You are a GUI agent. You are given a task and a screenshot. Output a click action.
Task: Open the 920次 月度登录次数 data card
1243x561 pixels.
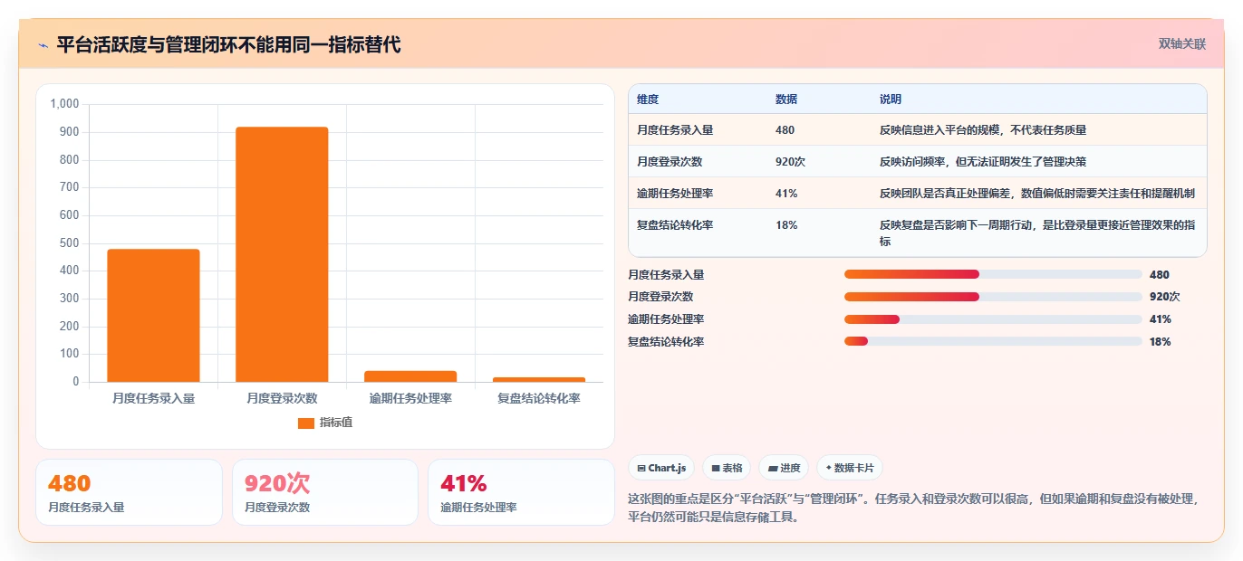click(x=325, y=492)
